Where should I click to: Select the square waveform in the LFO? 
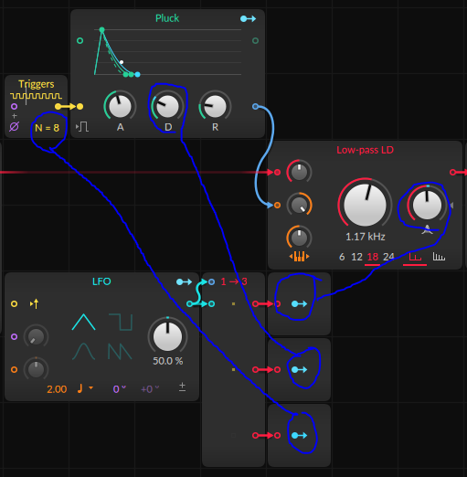(121, 323)
